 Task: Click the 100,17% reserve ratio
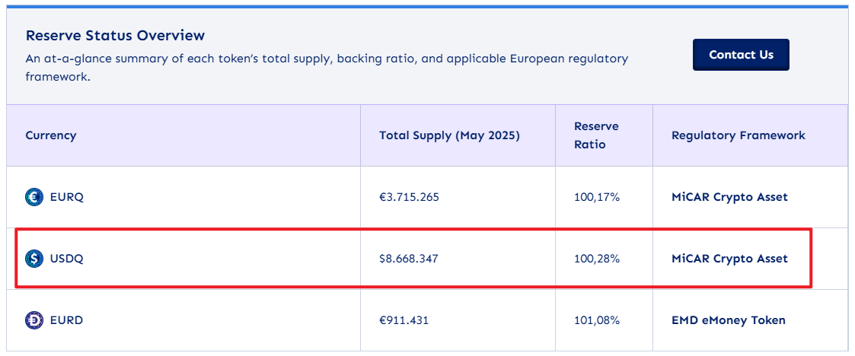(597, 197)
